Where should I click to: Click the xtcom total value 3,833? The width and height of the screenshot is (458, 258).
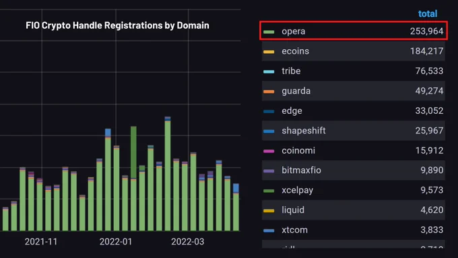coord(432,230)
